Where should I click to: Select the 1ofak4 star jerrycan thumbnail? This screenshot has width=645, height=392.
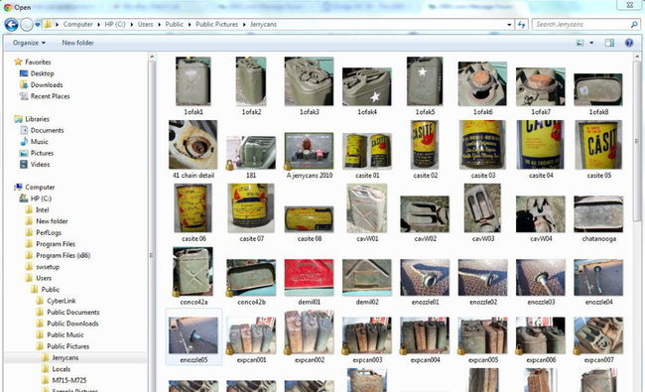[367, 86]
